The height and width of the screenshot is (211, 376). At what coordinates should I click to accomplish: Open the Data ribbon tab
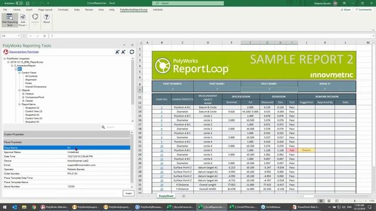click(77, 9)
